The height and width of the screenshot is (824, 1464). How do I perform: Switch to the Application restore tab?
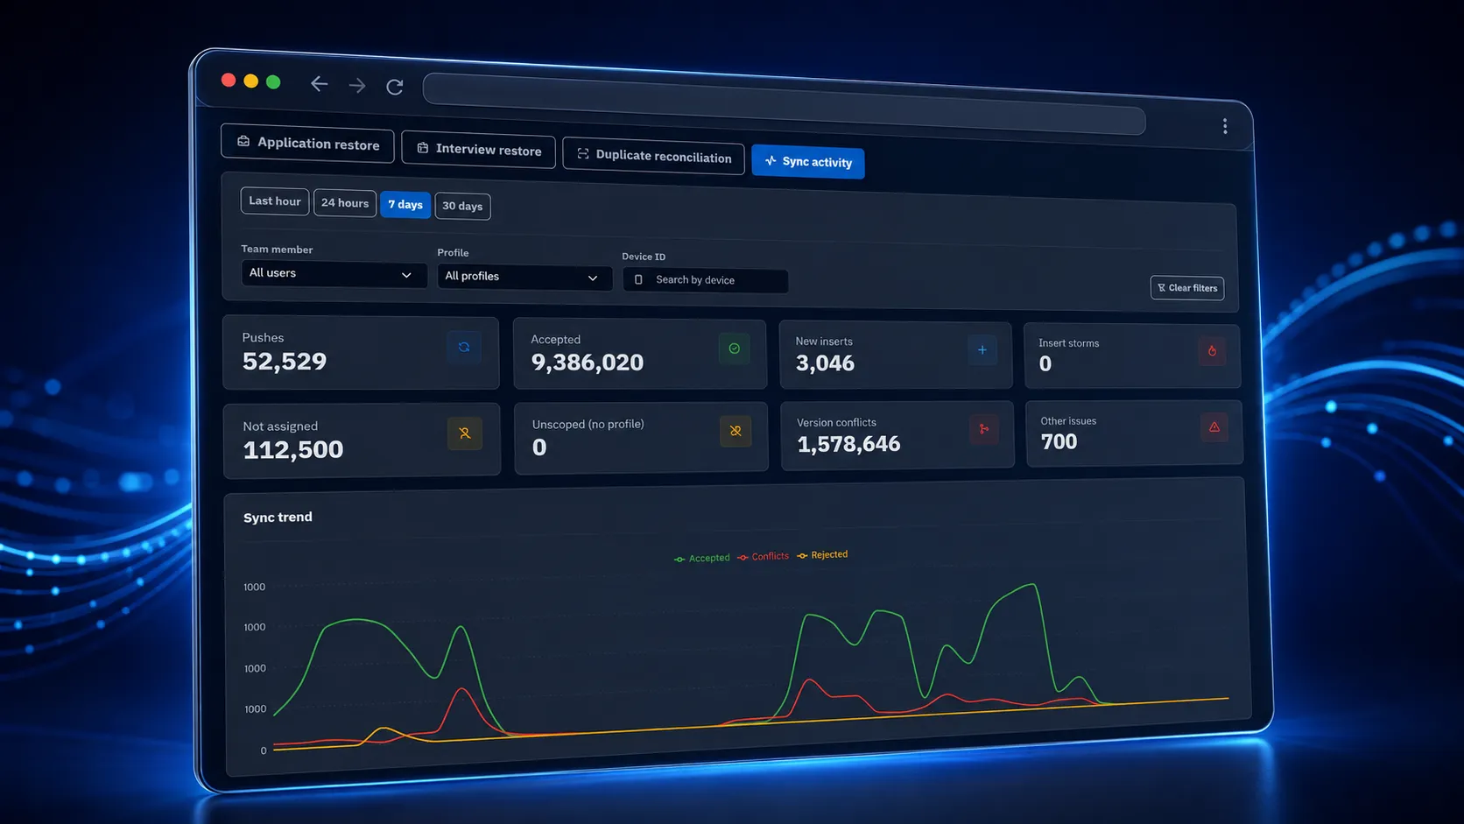tap(307, 143)
